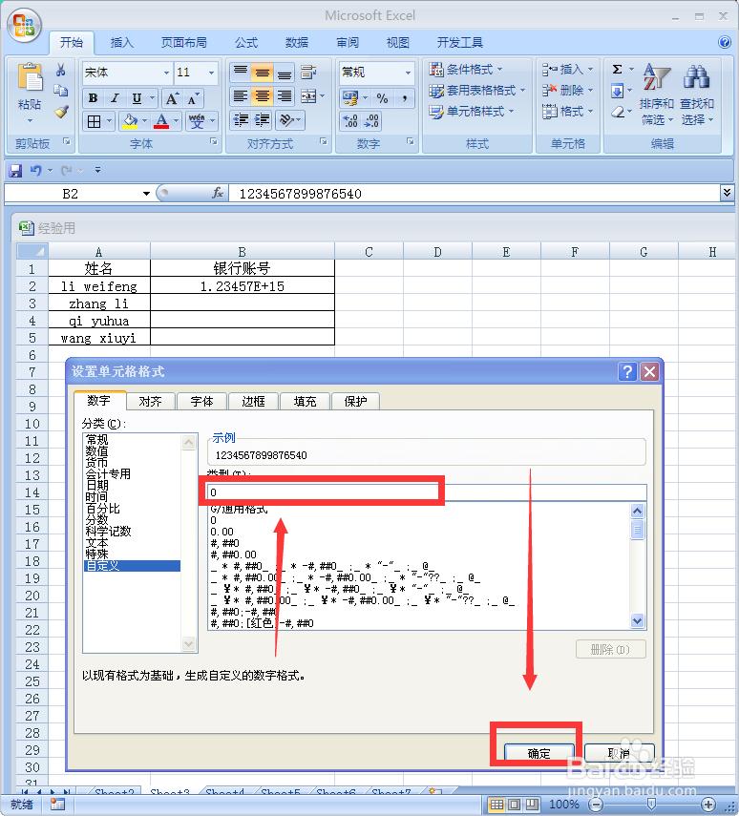Switch to the 页面布局 ribbon tab
739x816 pixels.
[184, 43]
